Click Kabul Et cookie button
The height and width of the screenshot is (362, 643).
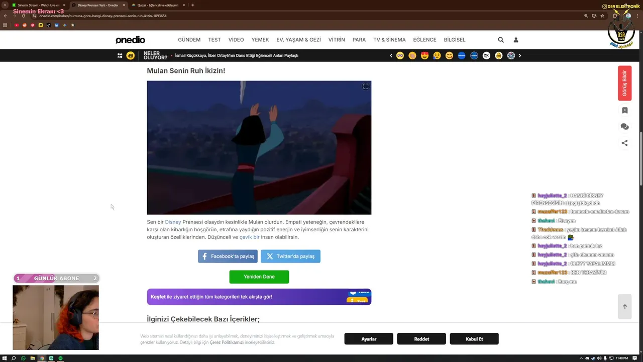tap(474, 339)
